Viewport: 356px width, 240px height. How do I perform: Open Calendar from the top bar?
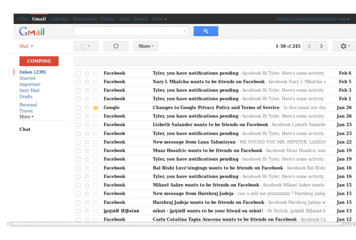click(60, 19)
